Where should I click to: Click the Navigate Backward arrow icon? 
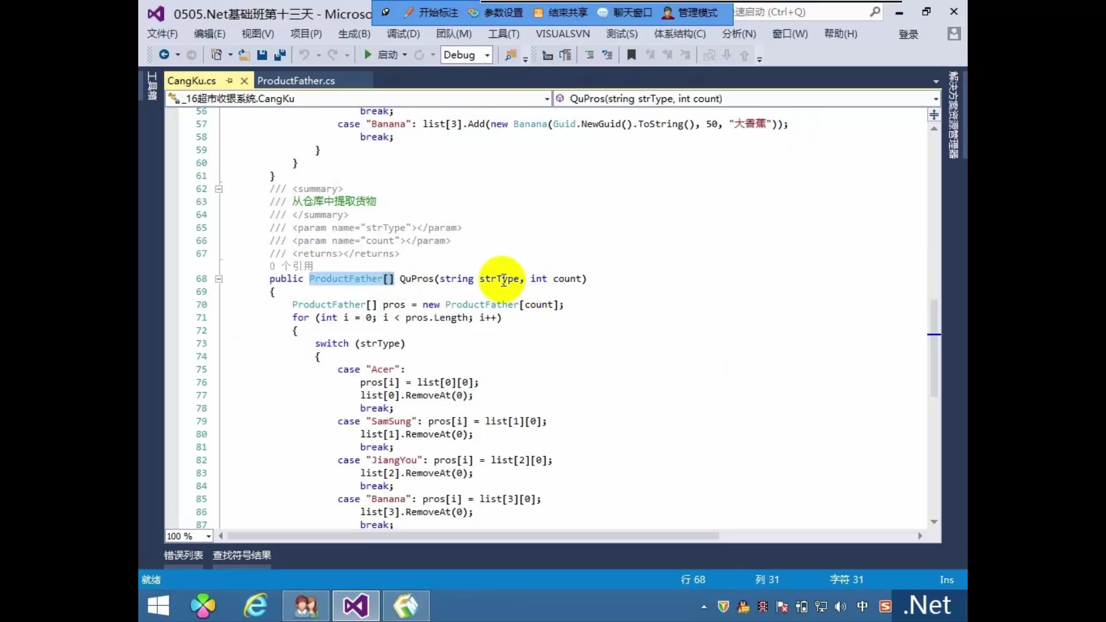[x=164, y=55]
